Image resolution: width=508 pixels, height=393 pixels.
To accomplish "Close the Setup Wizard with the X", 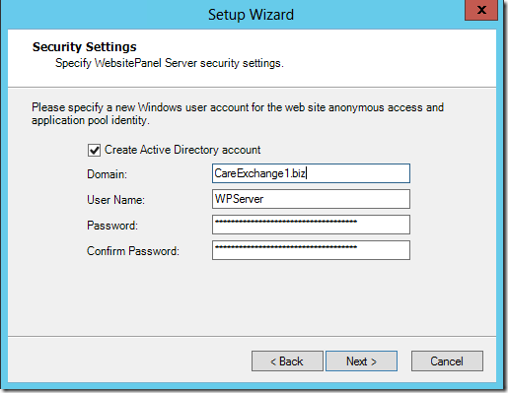I will click(x=481, y=10).
